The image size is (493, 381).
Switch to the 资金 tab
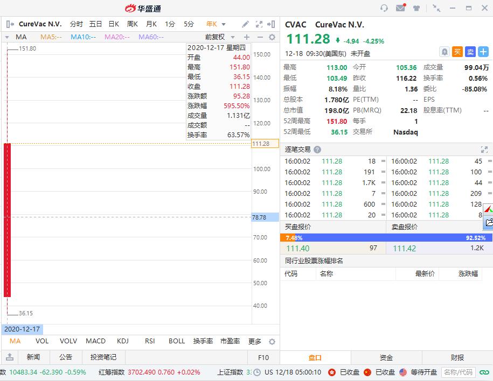[386, 357]
